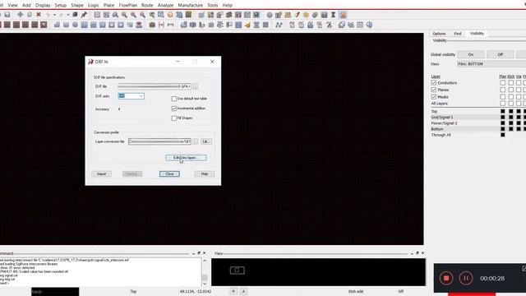Viewport: 526px width, 296px height.
Task: Click the pushpin Fix icon
Action: coord(84,15)
